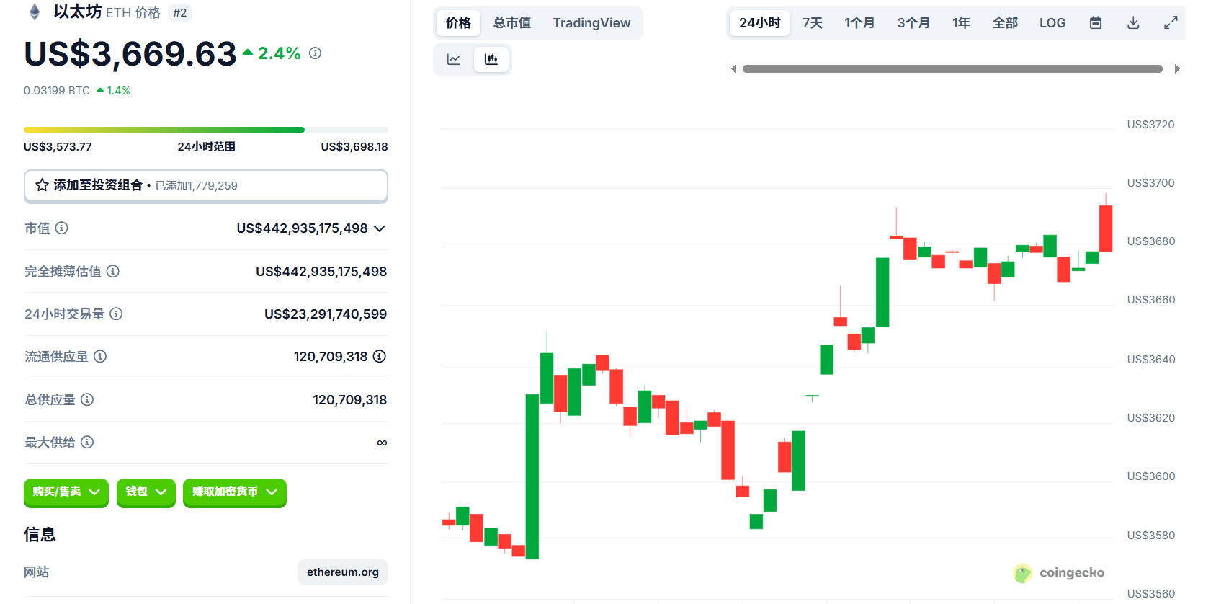This screenshot has height=604, width=1216.
Task: Click the Ethereum logo icon
Action: click(x=34, y=12)
